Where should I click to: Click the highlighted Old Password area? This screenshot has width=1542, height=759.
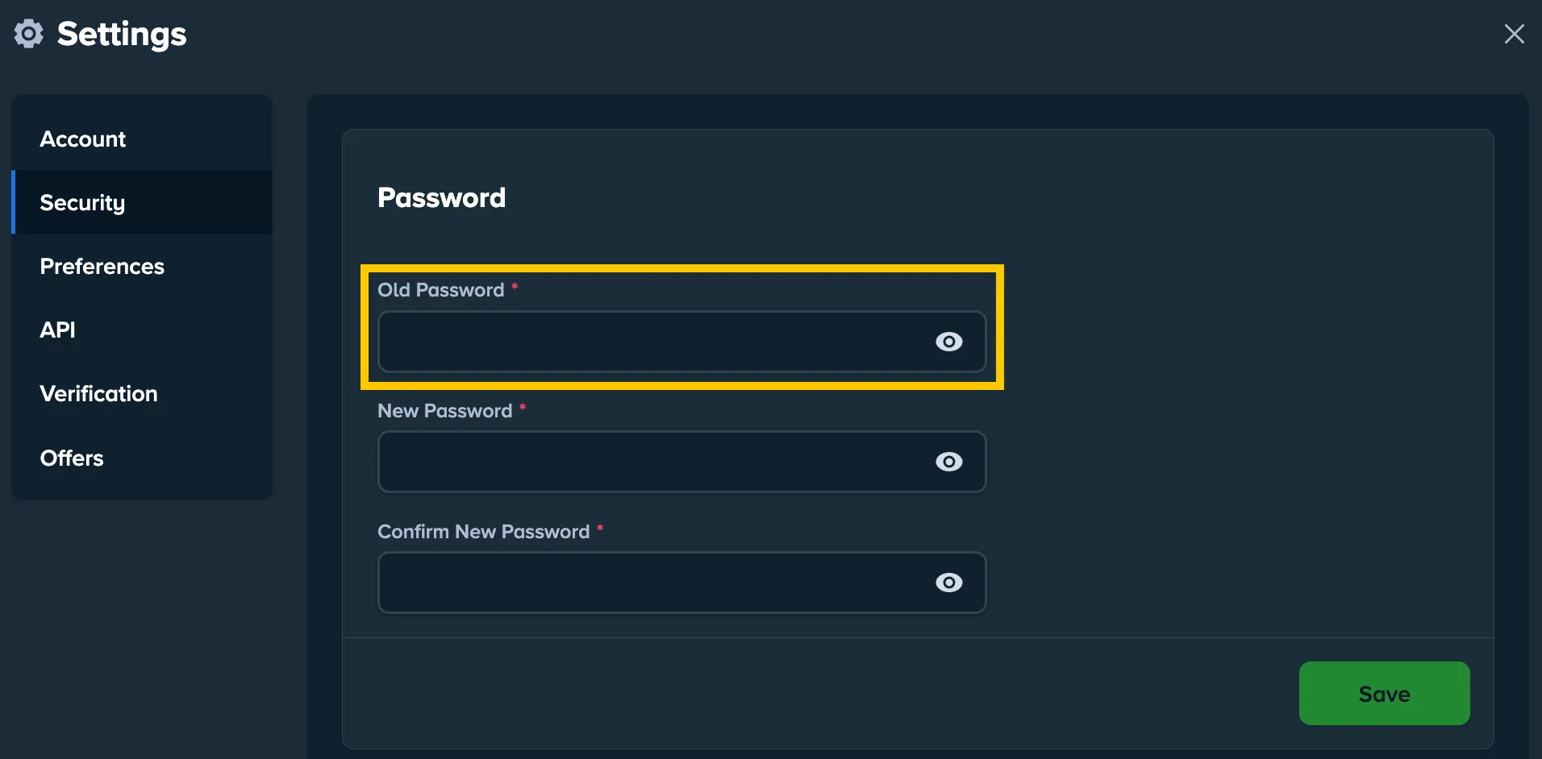pos(681,326)
